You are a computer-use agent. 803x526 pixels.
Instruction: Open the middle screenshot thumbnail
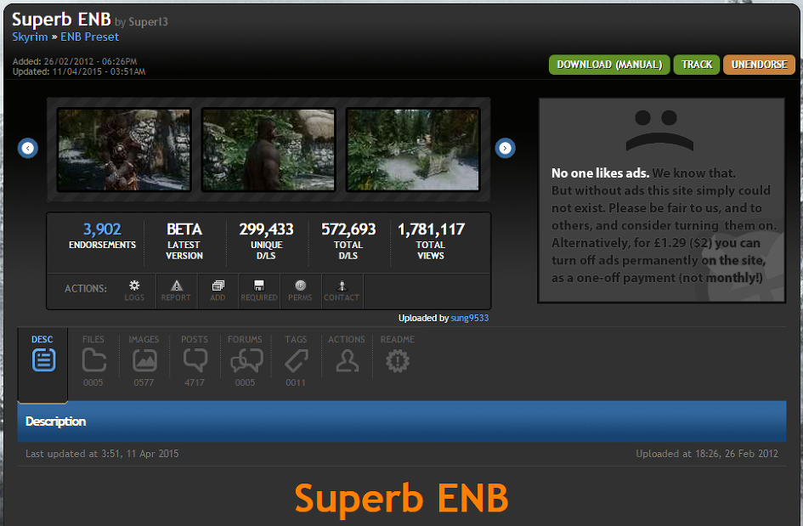pyautogui.click(x=269, y=150)
